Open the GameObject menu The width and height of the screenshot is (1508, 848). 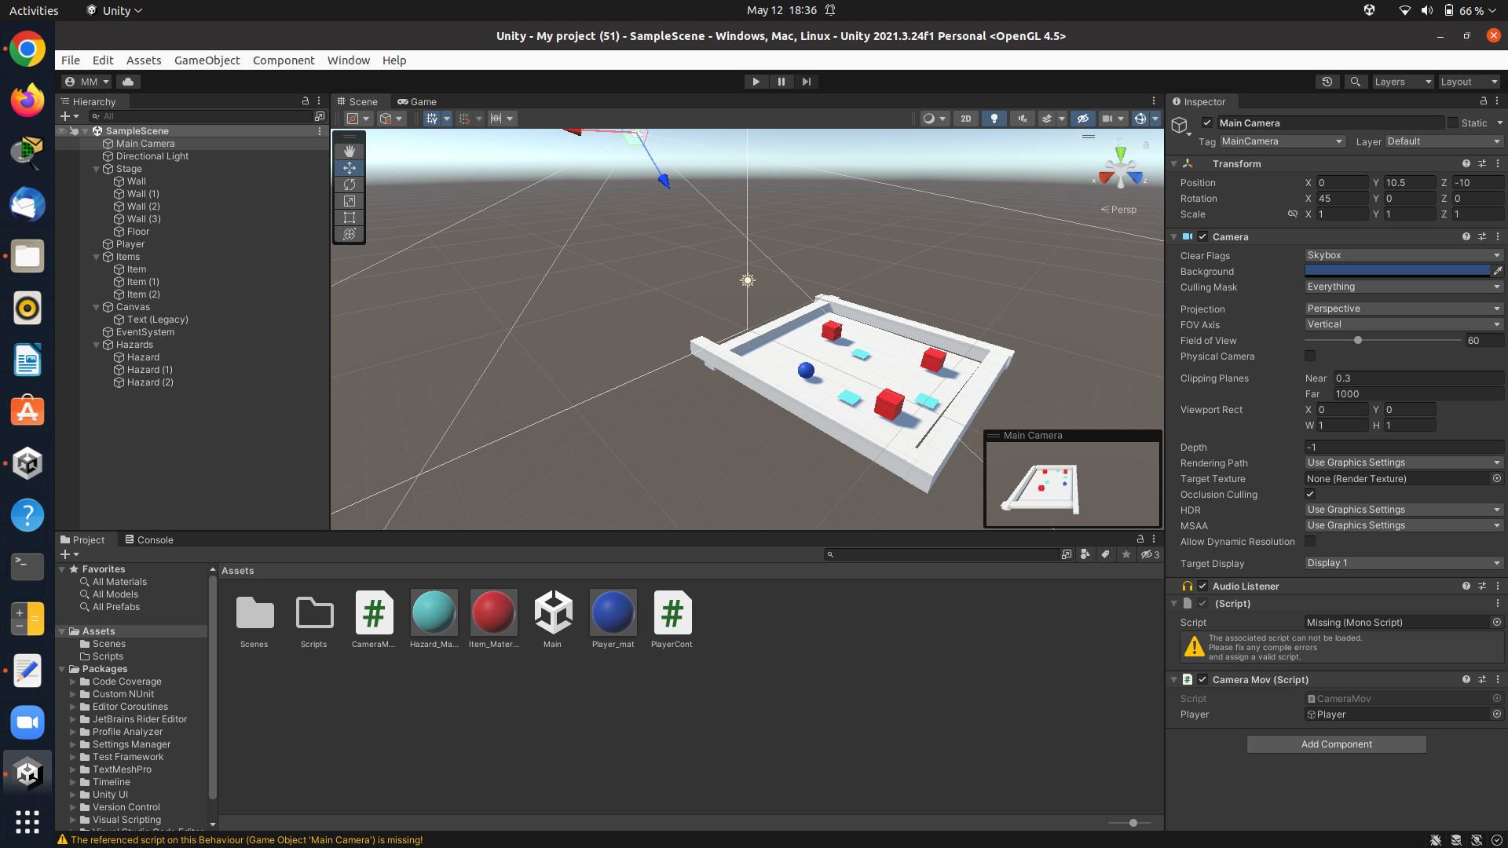[207, 60]
